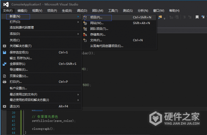This screenshot has width=207, height=135.
Task: Expand 最近使用过的文件 submenu arrow
Action: pyautogui.click(x=78, y=94)
